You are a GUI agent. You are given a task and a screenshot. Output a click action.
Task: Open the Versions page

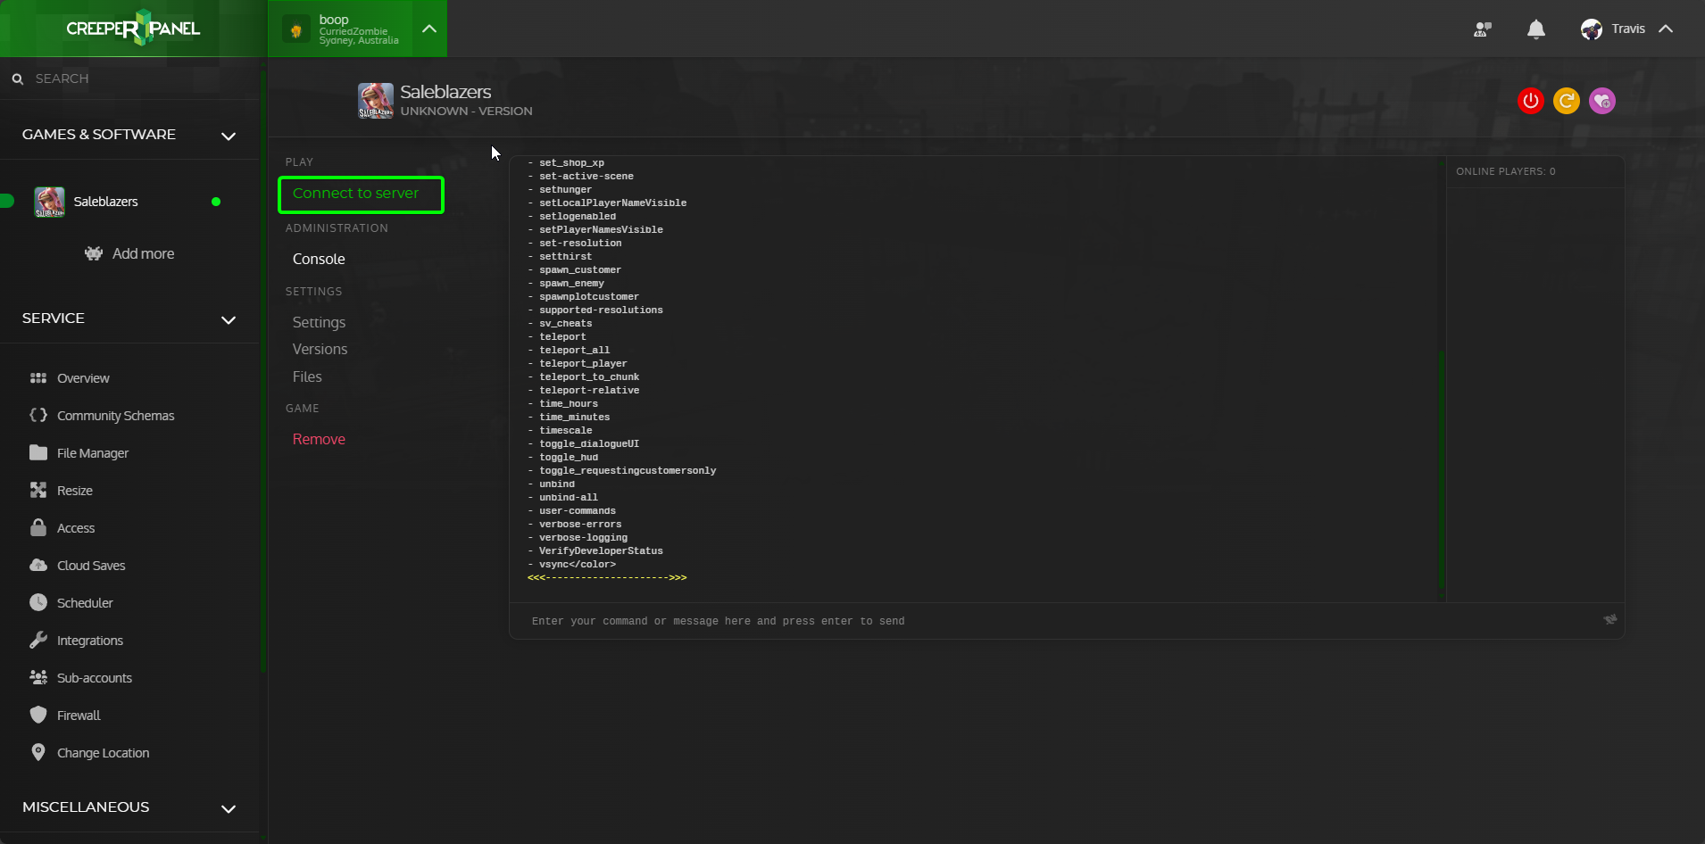tap(320, 349)
